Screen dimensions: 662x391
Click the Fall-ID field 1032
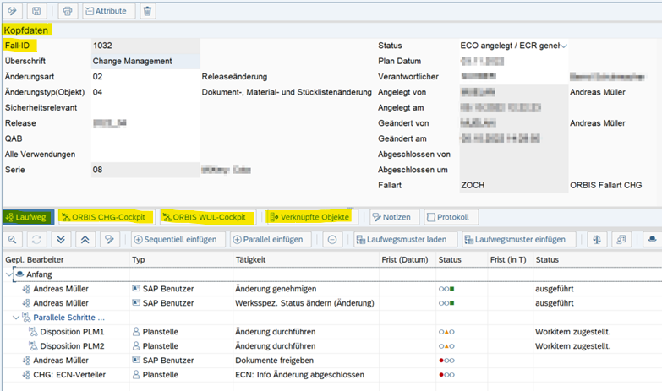click(145, 46)
